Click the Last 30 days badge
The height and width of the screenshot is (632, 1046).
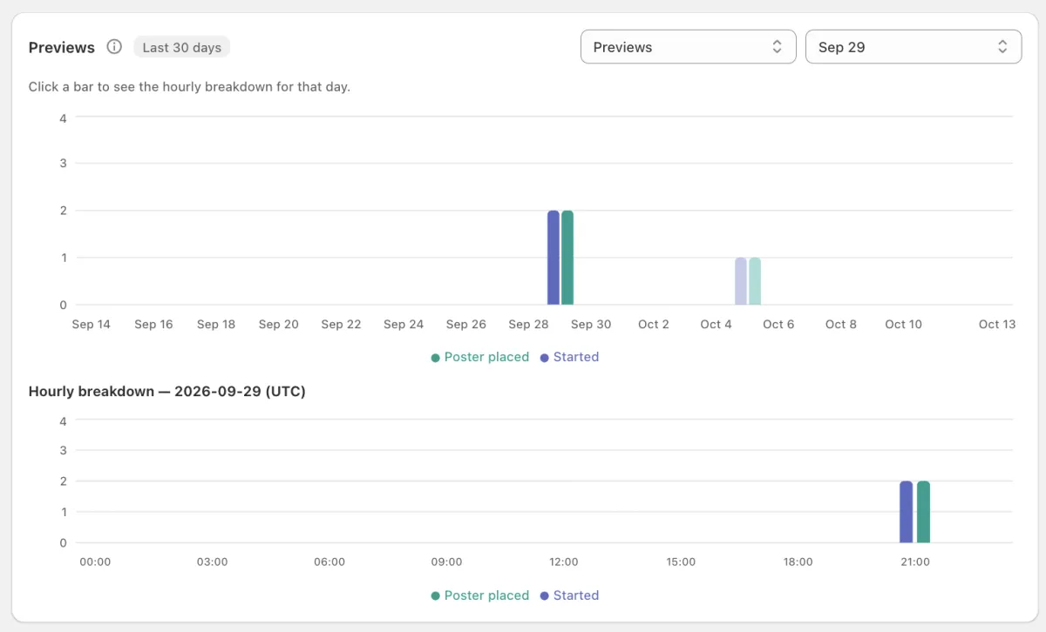[x=182, y=47]
